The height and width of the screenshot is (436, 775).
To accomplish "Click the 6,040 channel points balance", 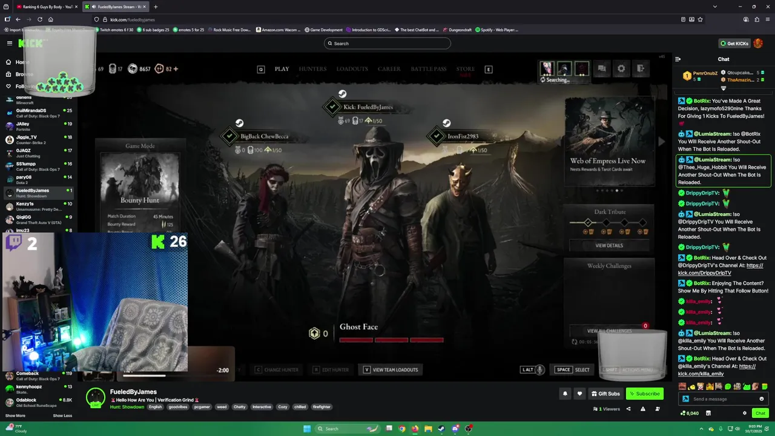I will pos(690,413).
